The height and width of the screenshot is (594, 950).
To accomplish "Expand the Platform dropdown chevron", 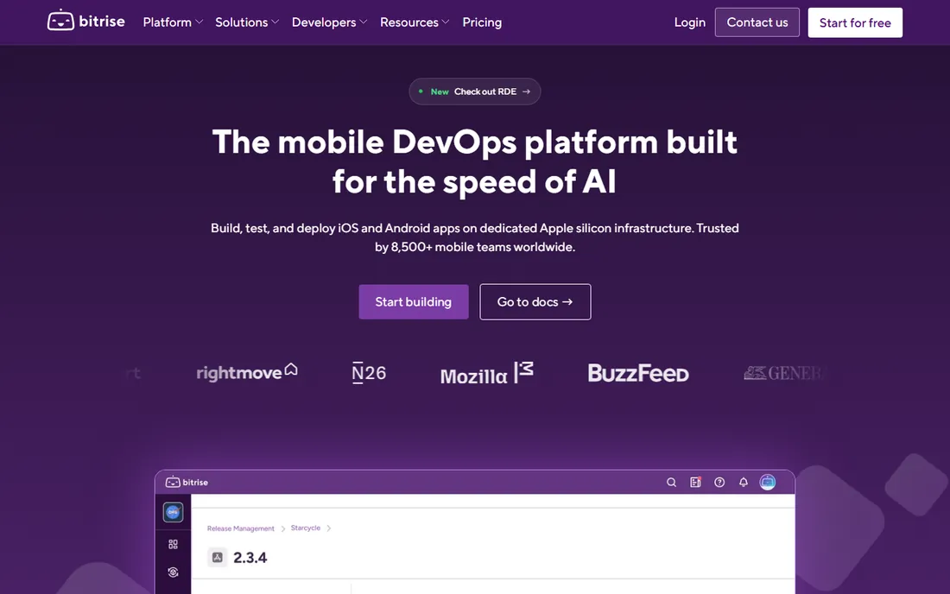I will point(199,22).
